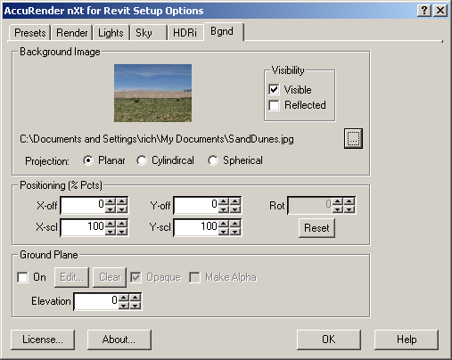Click the Help button at the bottom

coord(407,340)
